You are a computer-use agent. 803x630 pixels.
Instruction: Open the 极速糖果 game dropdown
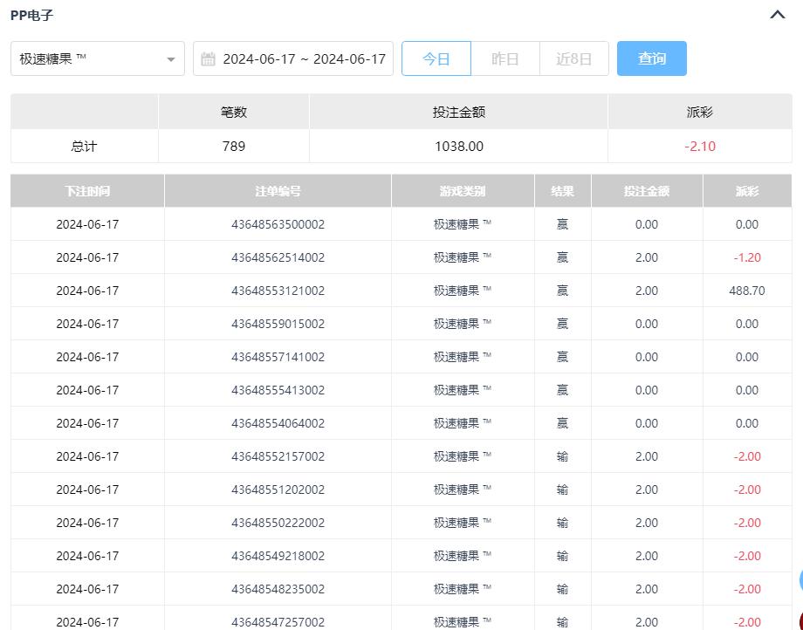click(87, 58)
